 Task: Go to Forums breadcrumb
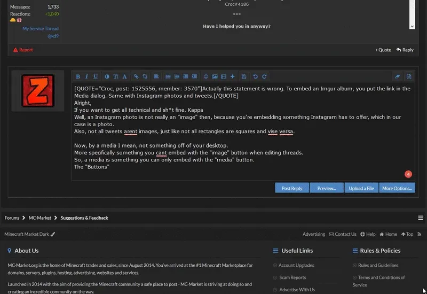click(x=12, y=218)
